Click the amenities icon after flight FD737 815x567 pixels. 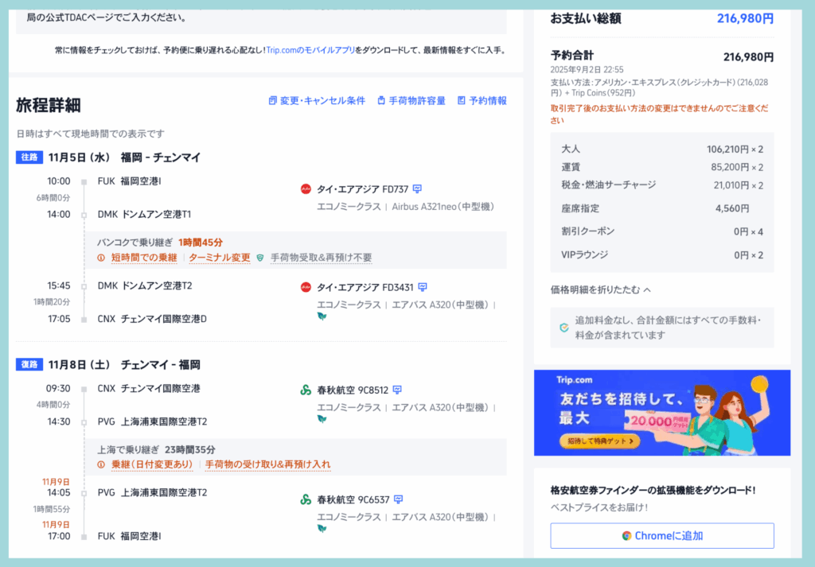(x=417, y=189)
